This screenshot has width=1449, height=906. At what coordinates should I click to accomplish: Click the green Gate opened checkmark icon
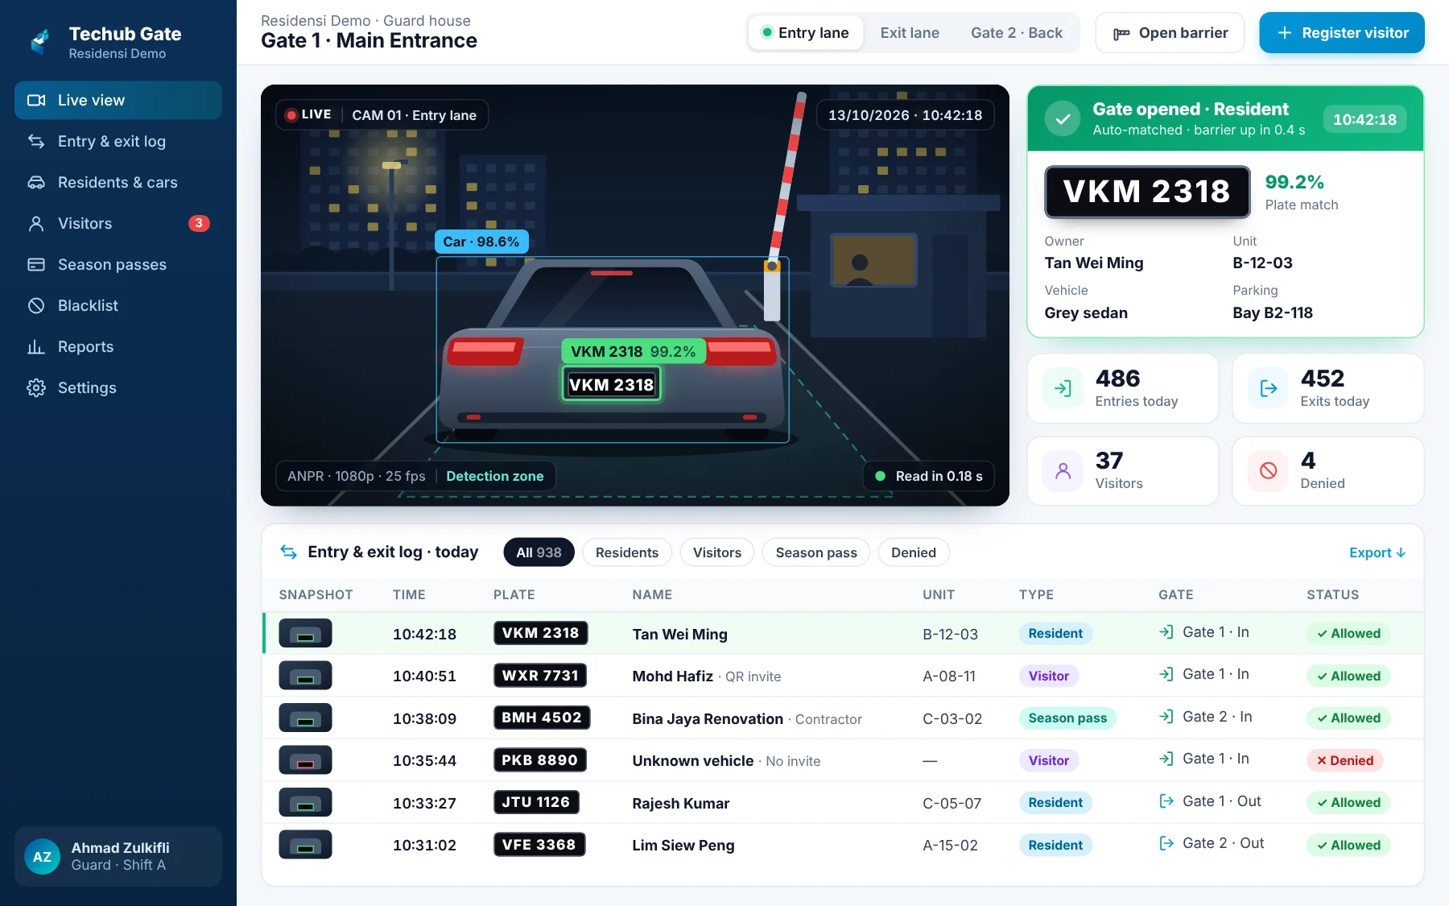click(x=1063, y=119)
